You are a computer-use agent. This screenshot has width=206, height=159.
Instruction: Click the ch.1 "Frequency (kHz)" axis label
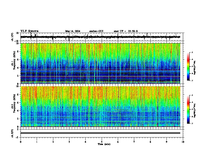(14, 61)
